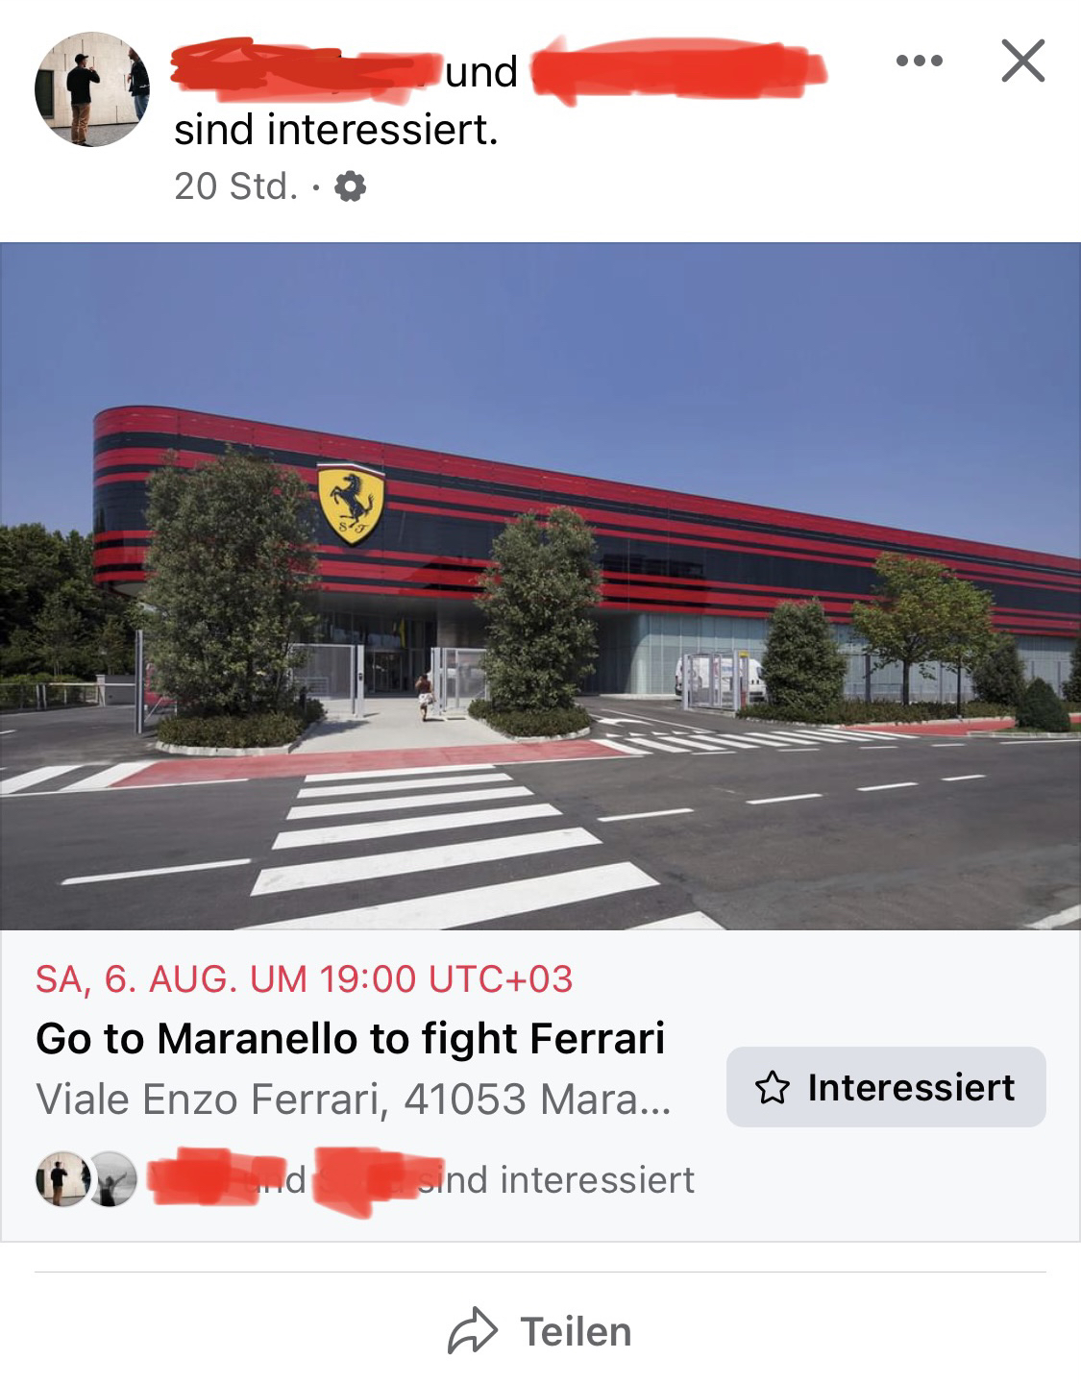
Task: Open the poster's round profile picture
Action: (92, 89)
